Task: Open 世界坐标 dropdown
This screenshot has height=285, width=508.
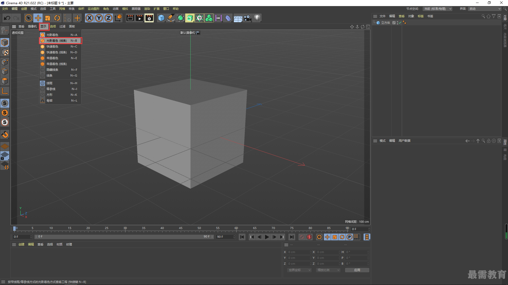Action: (x=299, y=270)
